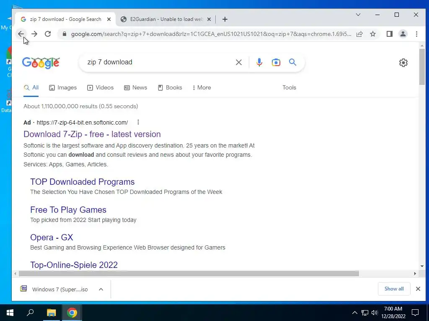The height and width of the screenshot is (321, 429).
Task: Open a new tab with the plus button
Action: click(x=225, y=19)
